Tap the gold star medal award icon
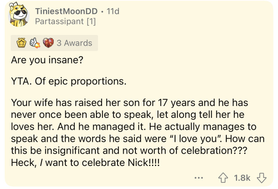The image size is (278, 189). (21, 43)
